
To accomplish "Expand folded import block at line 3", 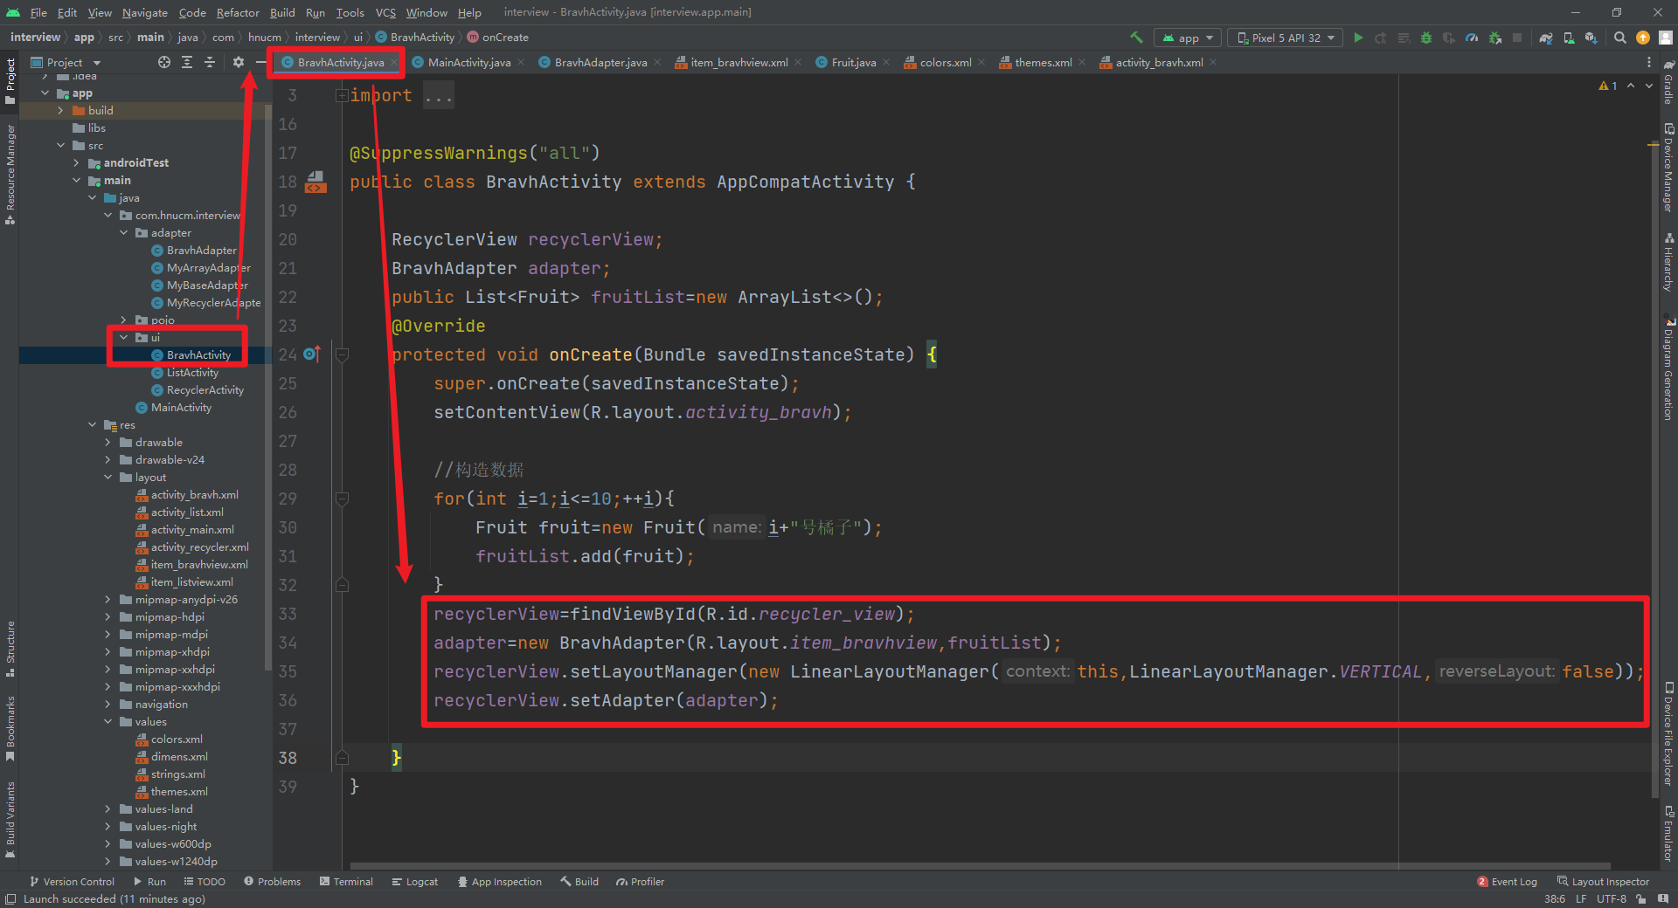I will pos(342,95).
